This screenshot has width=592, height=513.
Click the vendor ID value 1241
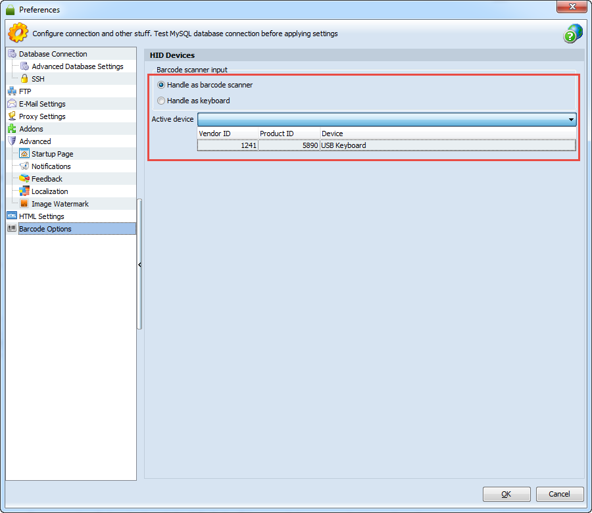249,145
